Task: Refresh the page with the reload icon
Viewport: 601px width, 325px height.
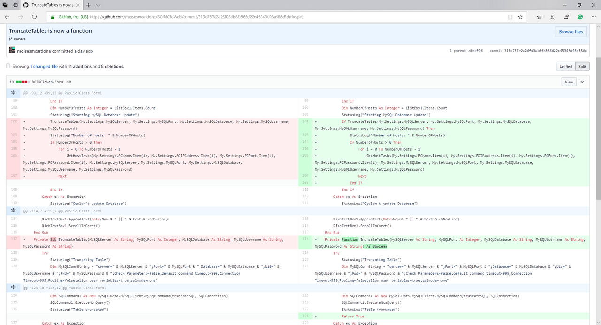Action: [34, 17]
